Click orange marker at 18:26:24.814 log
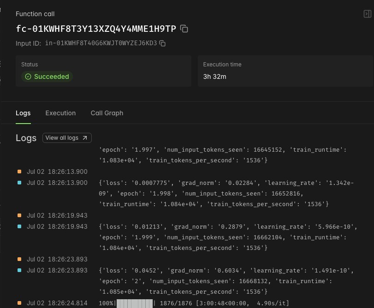The height and width of the screenshot is (308, 374). tap(19, 303)
